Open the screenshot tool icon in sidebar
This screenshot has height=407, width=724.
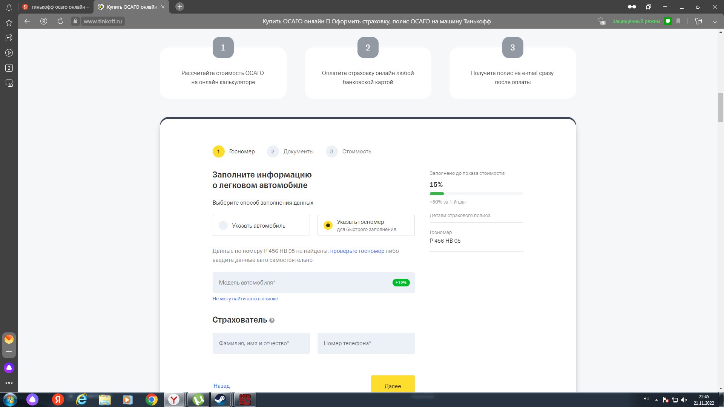coord(9,83)
